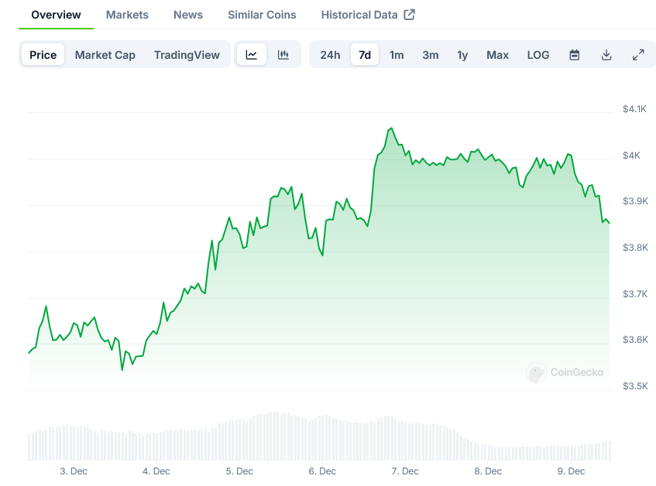Select the 24h time range
Image resolution: width=656 pixels, height=486 pixels.
(330, 55)
